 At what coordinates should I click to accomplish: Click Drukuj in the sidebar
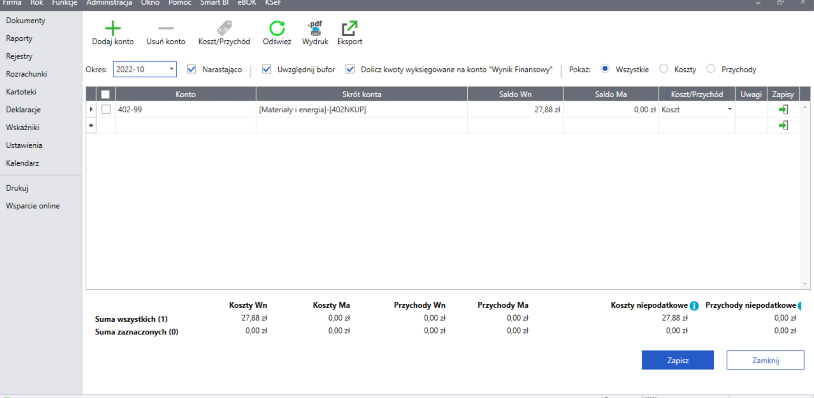point(17,188)
